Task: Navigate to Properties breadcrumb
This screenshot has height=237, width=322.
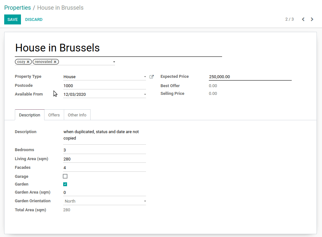Action: (17, 8)
